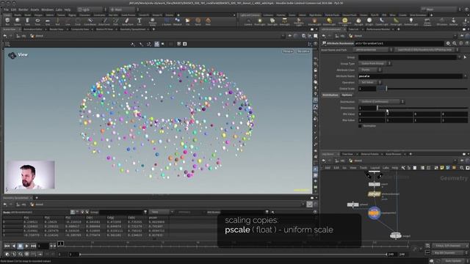Screen dimensions: 470x264
Task: Select the Box shelf tool
Action: 7,21
